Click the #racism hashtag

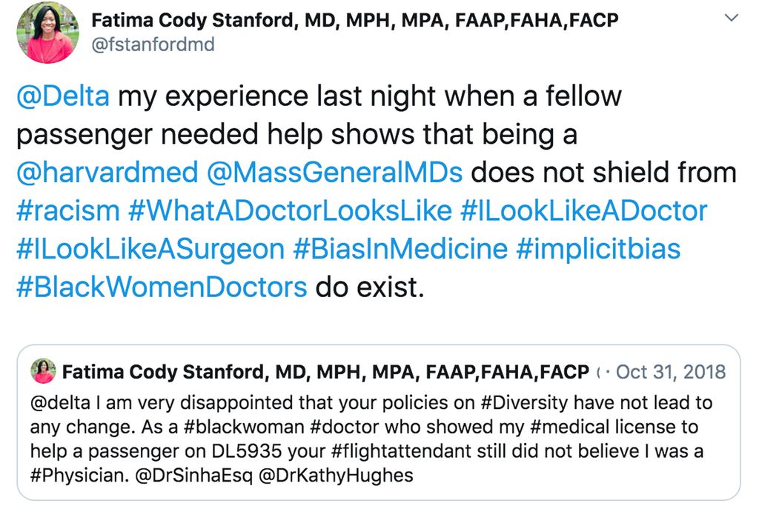(67, 211)
